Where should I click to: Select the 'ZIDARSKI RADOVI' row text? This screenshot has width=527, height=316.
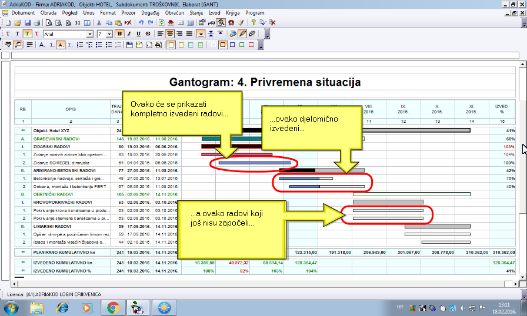[x=52, y=147]
